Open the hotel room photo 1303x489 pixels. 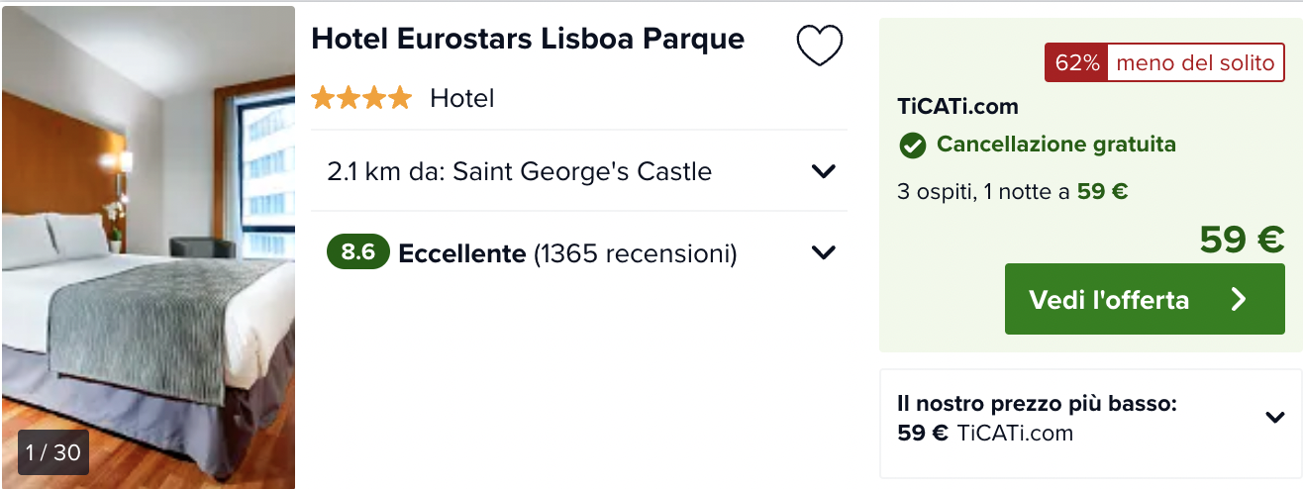(x=149, y=247)
